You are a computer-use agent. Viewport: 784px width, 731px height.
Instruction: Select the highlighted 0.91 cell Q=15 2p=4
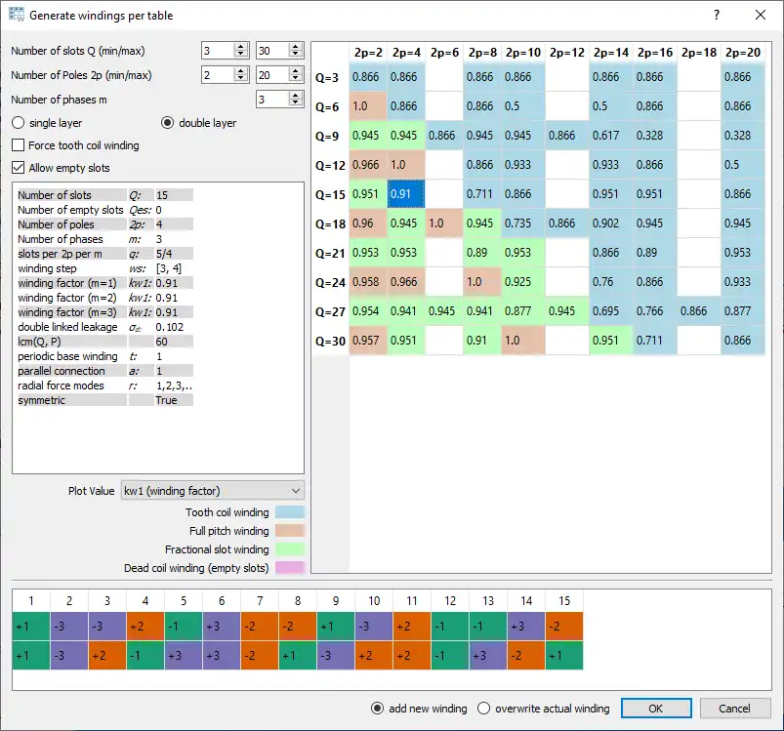(x=406, y=194)
